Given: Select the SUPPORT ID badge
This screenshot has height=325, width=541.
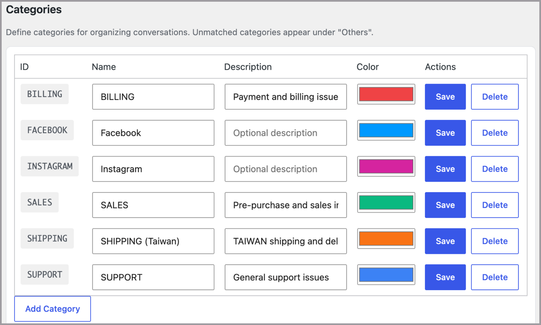Looking at the screenshot, I should click(x=45, y=275).
